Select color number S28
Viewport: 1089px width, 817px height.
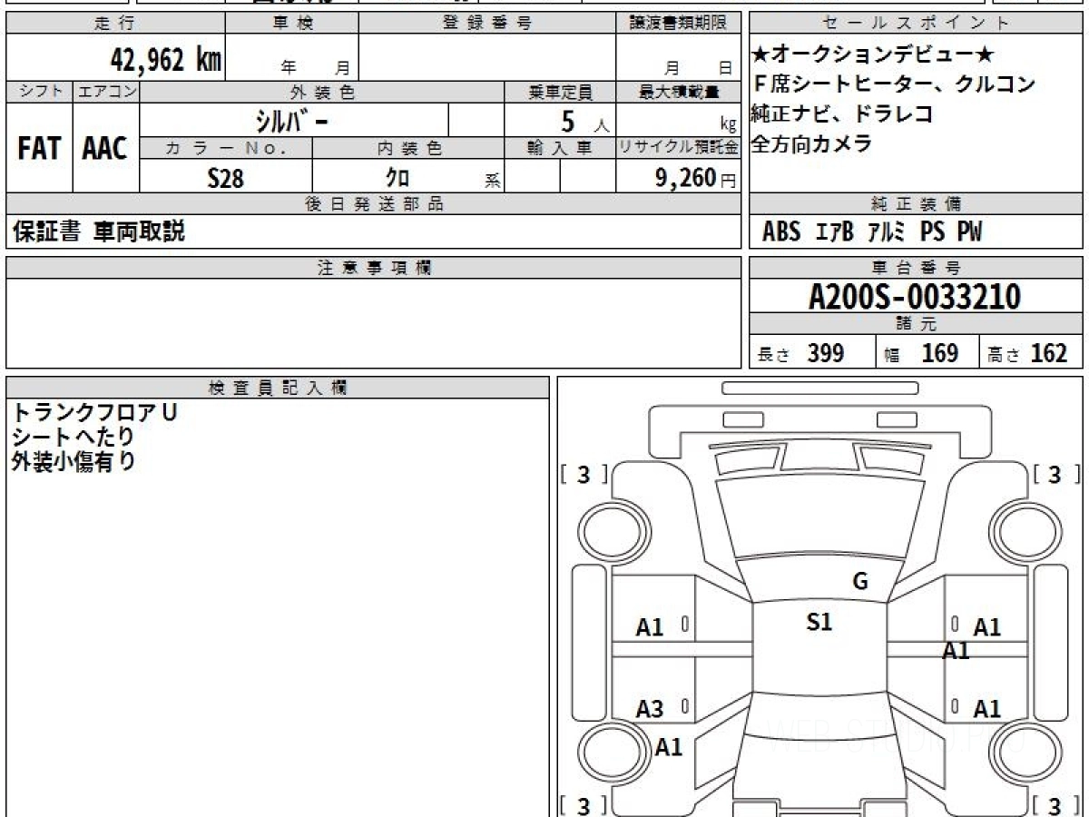(x=226, y=178)
